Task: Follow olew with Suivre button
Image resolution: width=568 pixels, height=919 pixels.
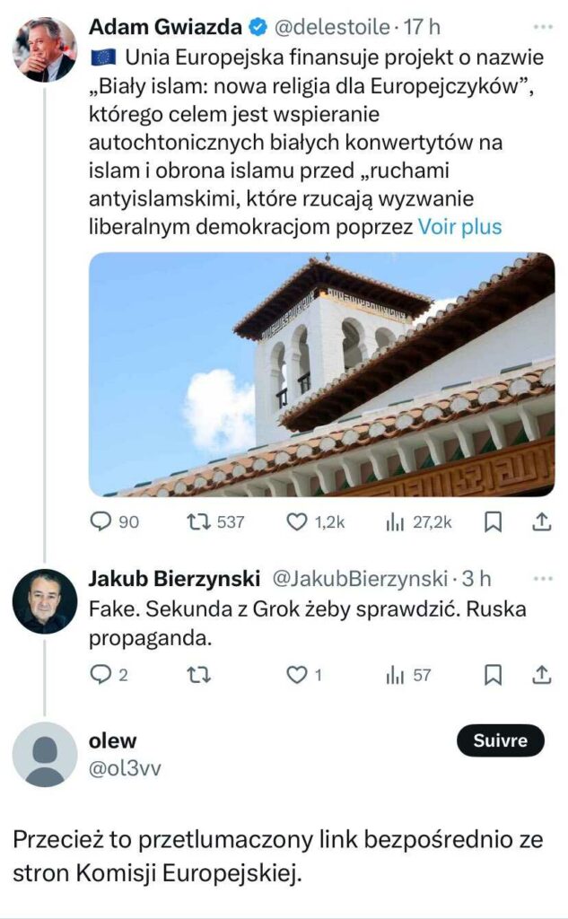Action: click(x=501, y=741)
